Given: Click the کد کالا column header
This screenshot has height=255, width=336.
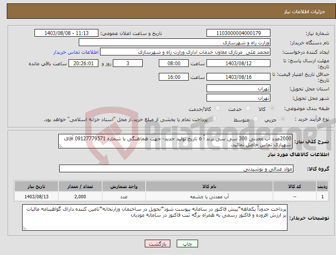Looking at the screenshot, I should pyautogui.click(x=294, y=186).
